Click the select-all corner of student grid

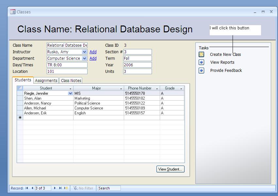(20, 88)
